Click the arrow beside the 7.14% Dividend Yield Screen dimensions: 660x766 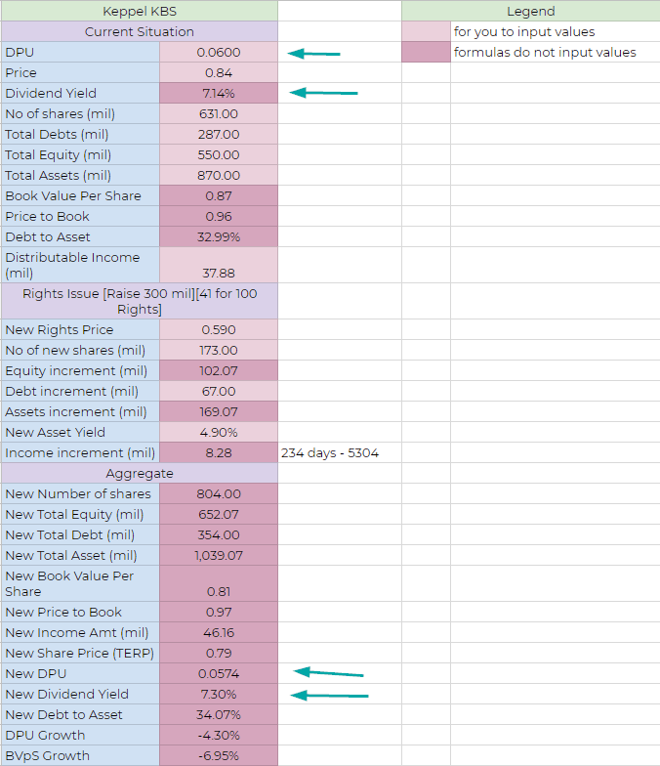point(325,93)
